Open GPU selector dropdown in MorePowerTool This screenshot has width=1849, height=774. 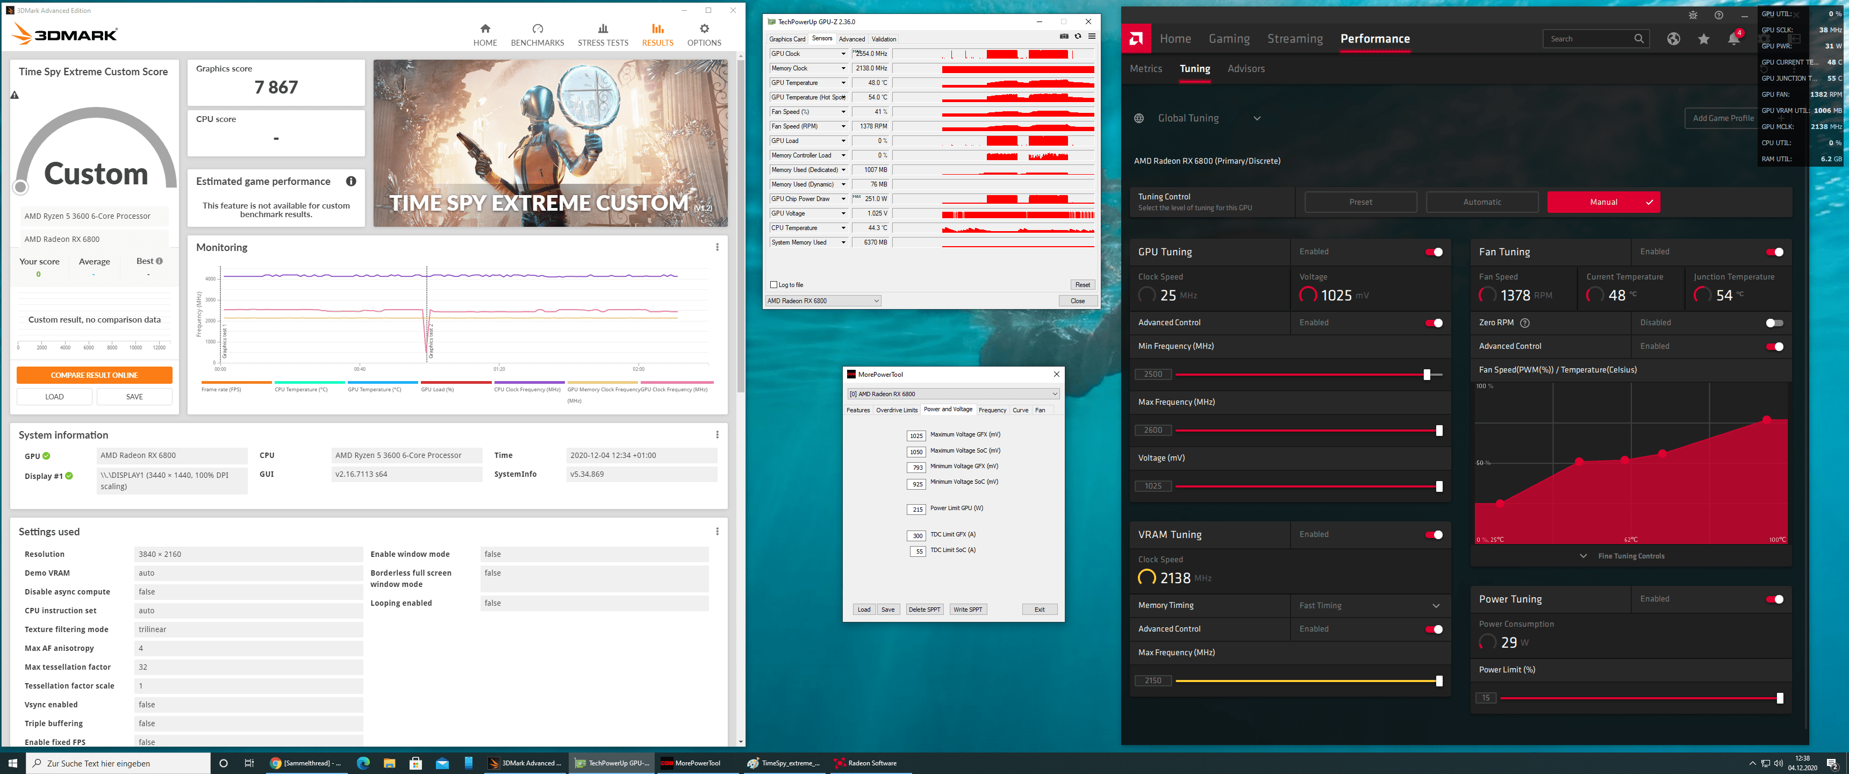coord(952,393)
